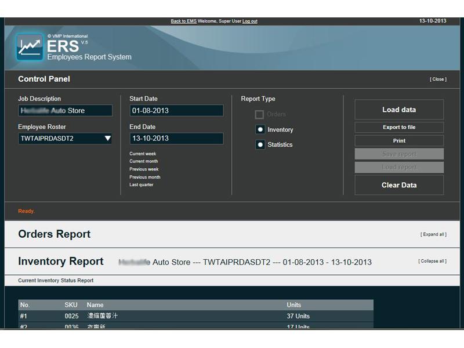Click the Units column header
The image size is (464, 348).
point(293,305)
